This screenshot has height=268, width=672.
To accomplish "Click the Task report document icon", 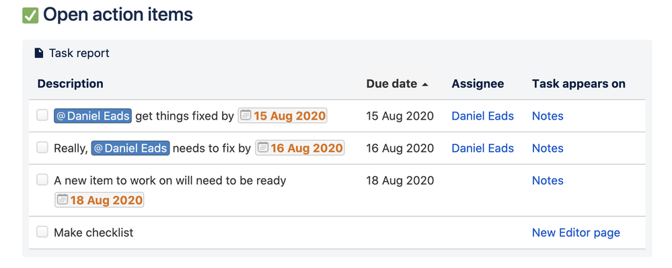I will click(x=39, y=53).
